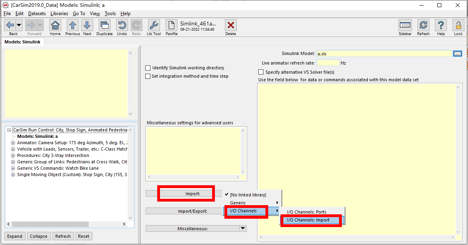Click the Reset button
Viewport: 468px width, 245px height.
click(x=84, y=236)
